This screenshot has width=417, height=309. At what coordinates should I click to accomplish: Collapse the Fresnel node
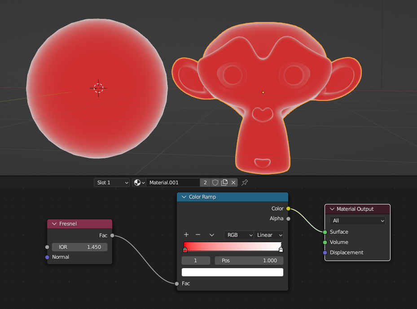click(x=54, y=224)
